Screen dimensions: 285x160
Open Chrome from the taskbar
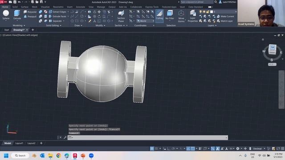point(58,156)
